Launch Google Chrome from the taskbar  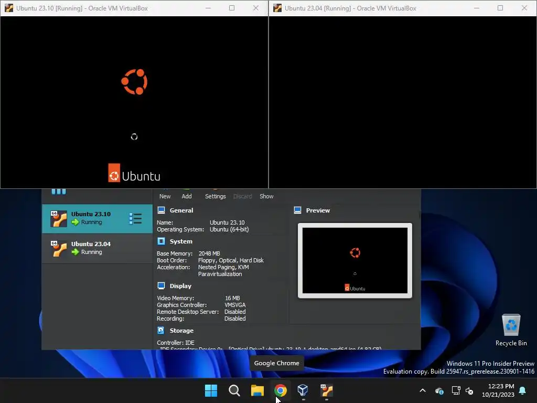coord(281,390)
